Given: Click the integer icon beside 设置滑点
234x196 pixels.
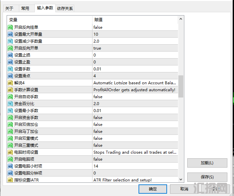Looking at the screenshot, I should [10, 76].
